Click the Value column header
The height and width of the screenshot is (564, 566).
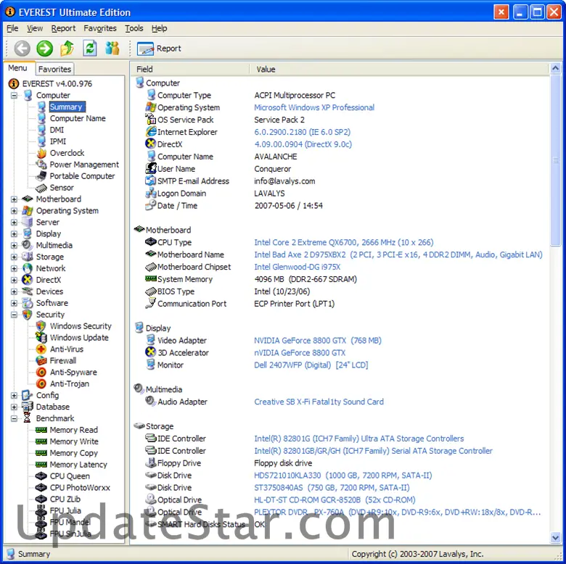[x=399, y=70]
